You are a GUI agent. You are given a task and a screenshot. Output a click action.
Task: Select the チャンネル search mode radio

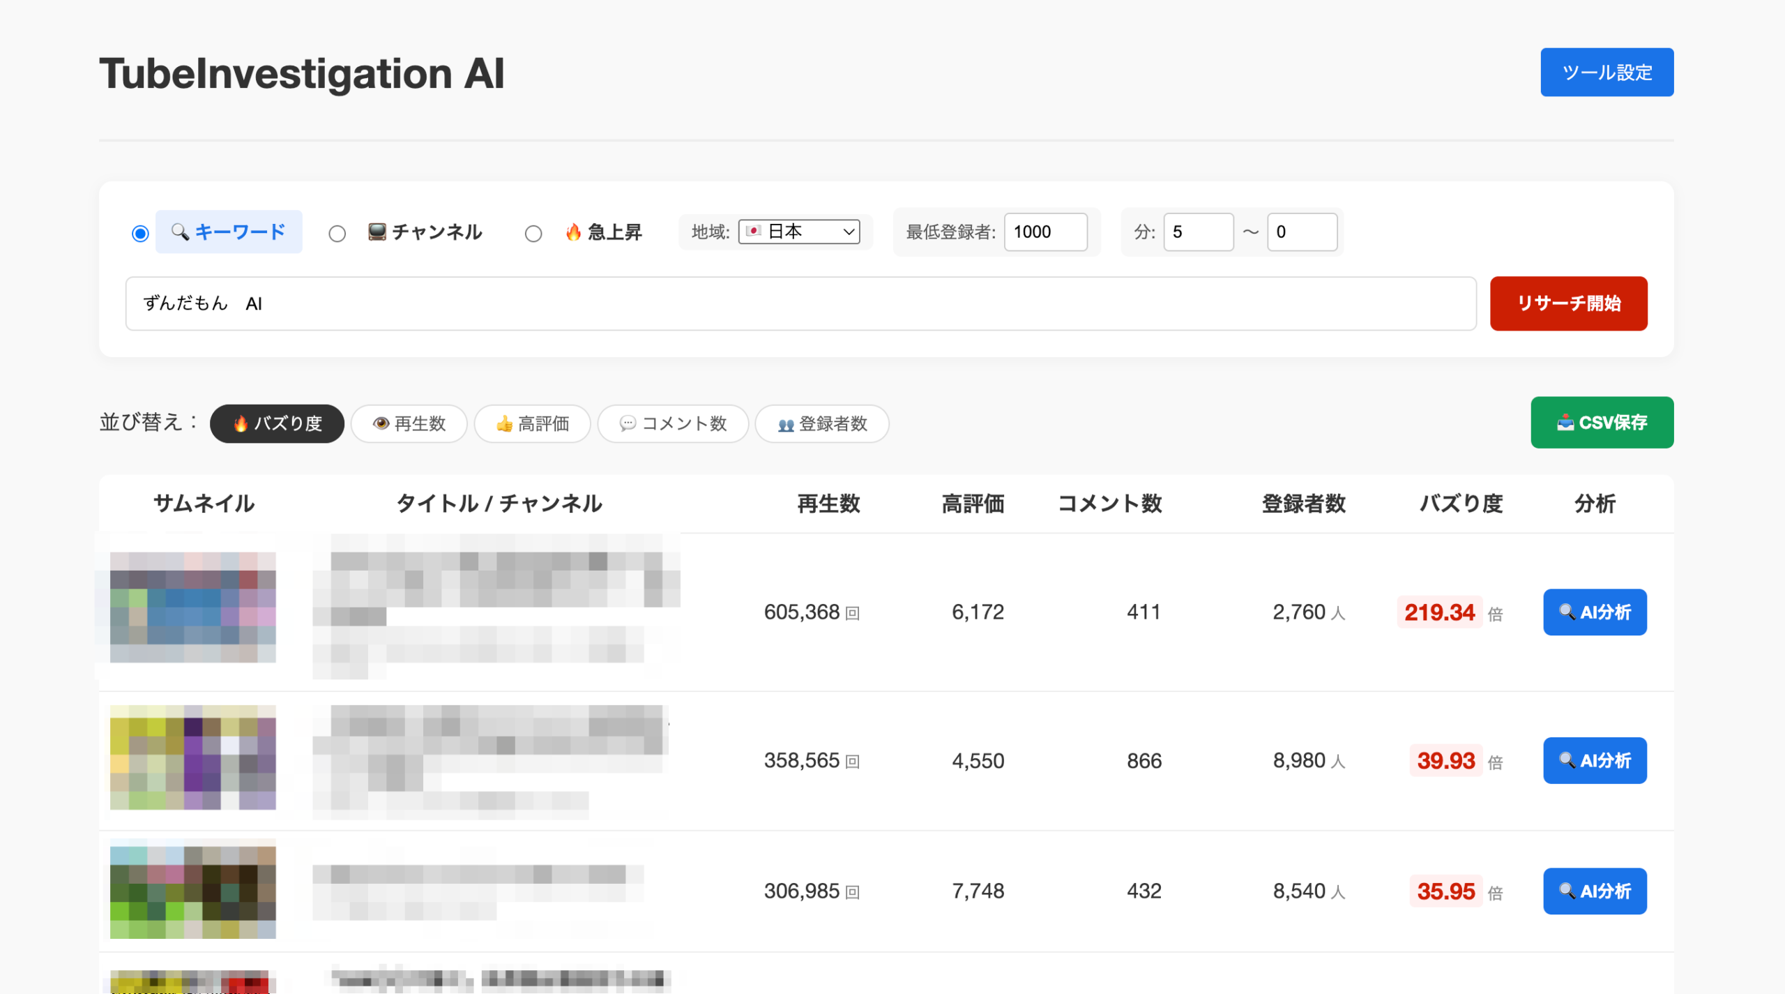point(337,233)
